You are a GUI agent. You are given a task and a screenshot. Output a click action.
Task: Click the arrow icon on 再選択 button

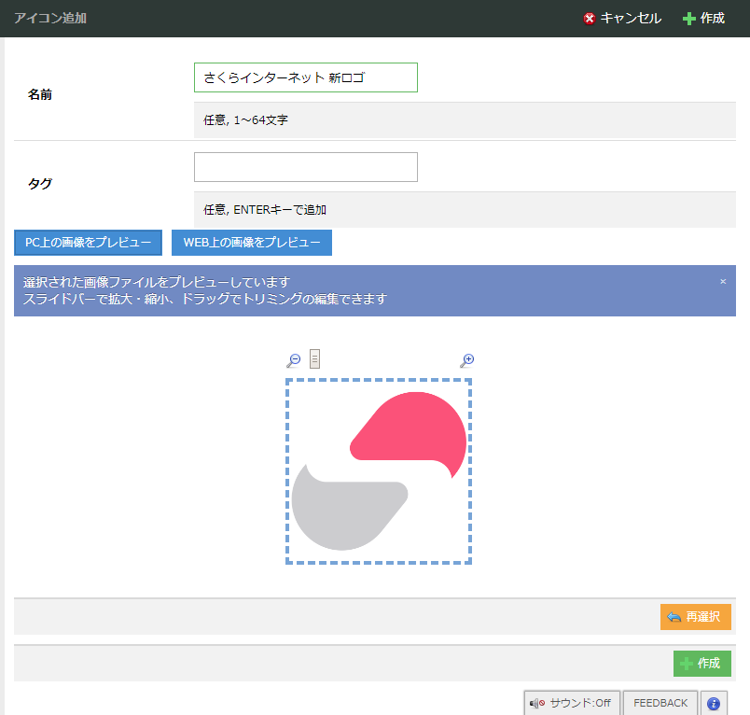[x=674, y=617]
